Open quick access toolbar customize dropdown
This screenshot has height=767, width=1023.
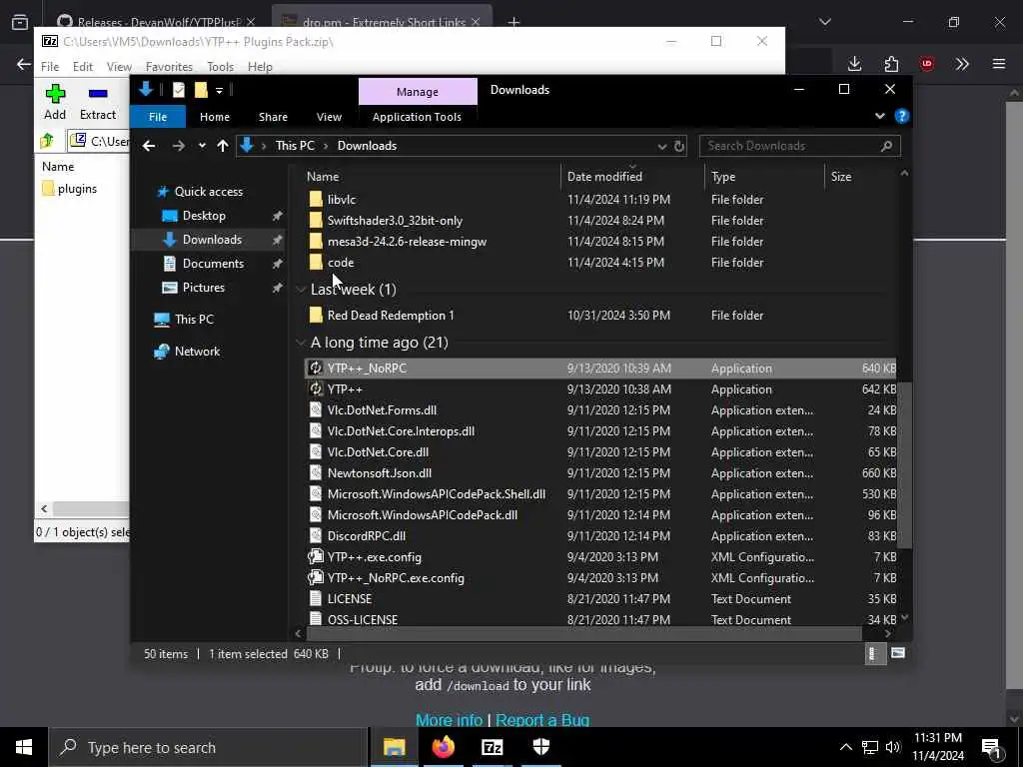(x=219, y=91)
